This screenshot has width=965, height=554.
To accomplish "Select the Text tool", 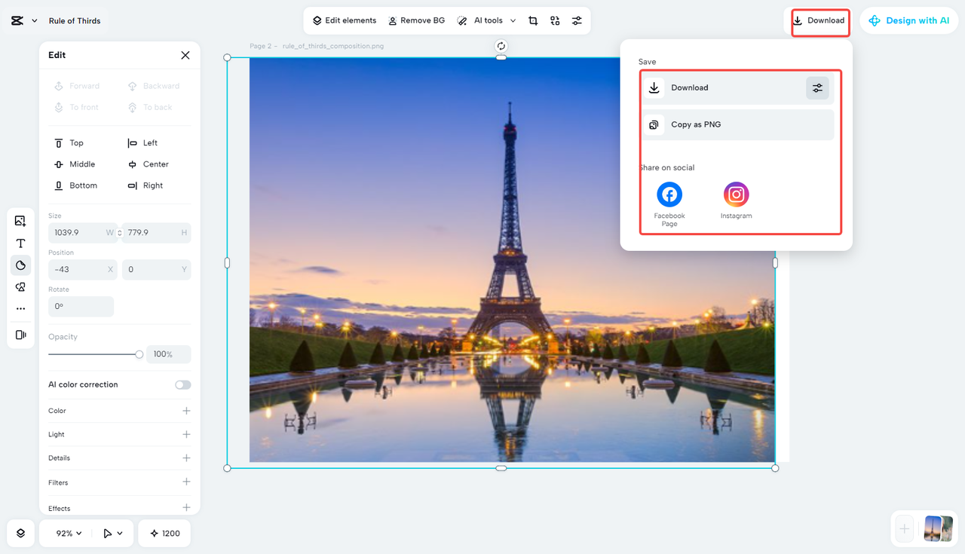I will (20, 243).
